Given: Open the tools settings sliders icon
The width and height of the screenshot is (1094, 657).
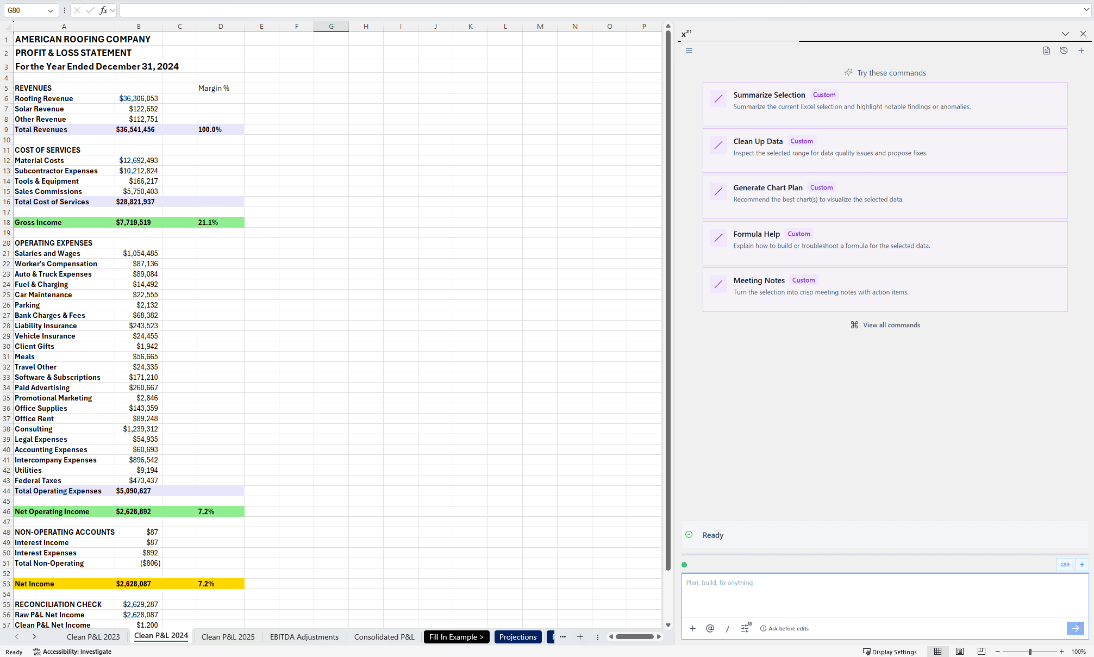Looking at the screenshot, I should pyautogui.click(x=745, y=628).
